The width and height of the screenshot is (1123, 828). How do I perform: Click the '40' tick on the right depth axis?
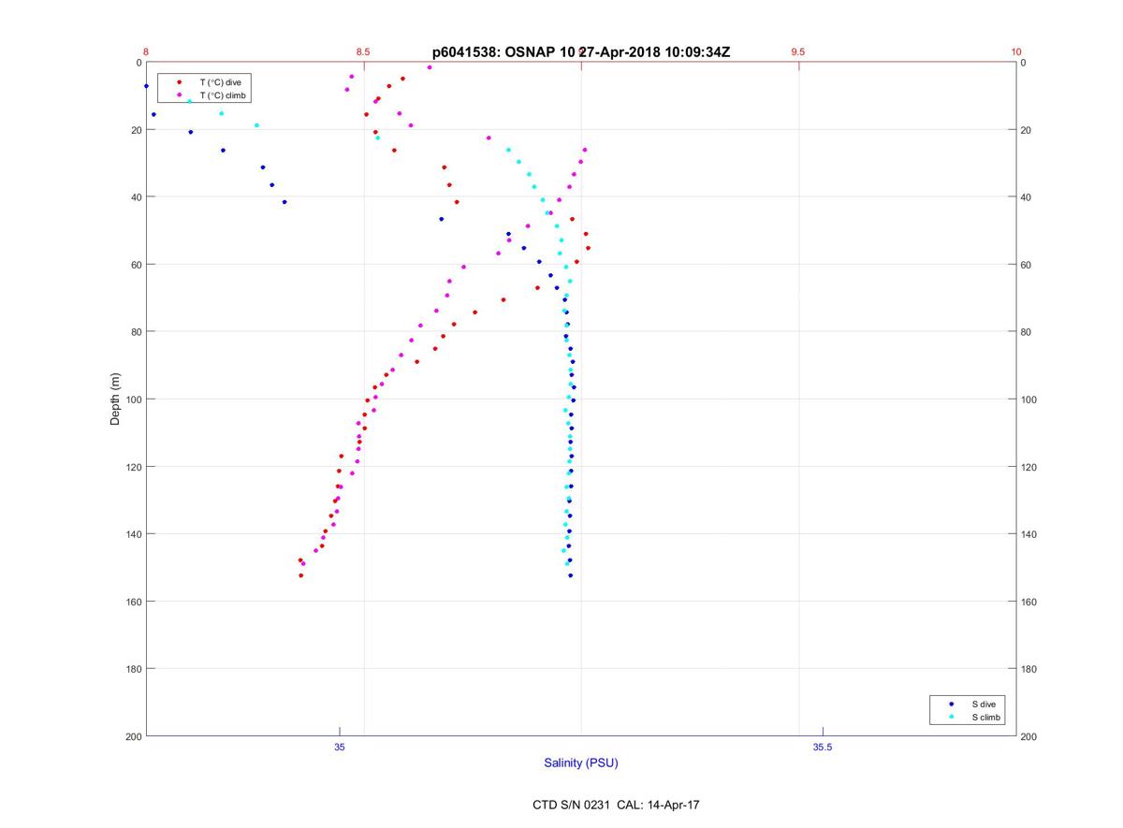pos(1027,197)
